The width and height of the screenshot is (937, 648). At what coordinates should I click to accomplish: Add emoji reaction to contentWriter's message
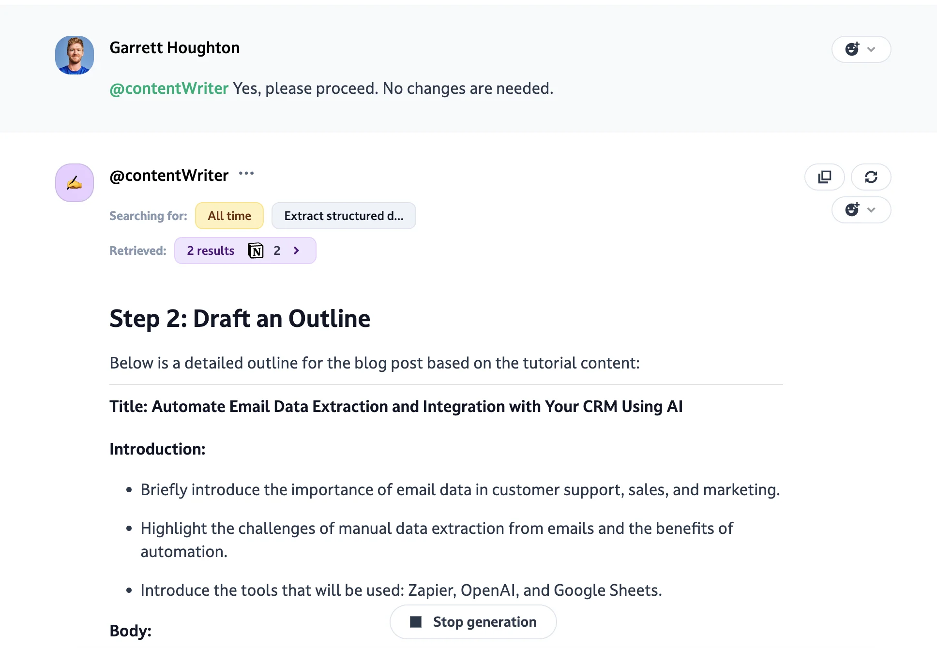[x=852, y=210]
